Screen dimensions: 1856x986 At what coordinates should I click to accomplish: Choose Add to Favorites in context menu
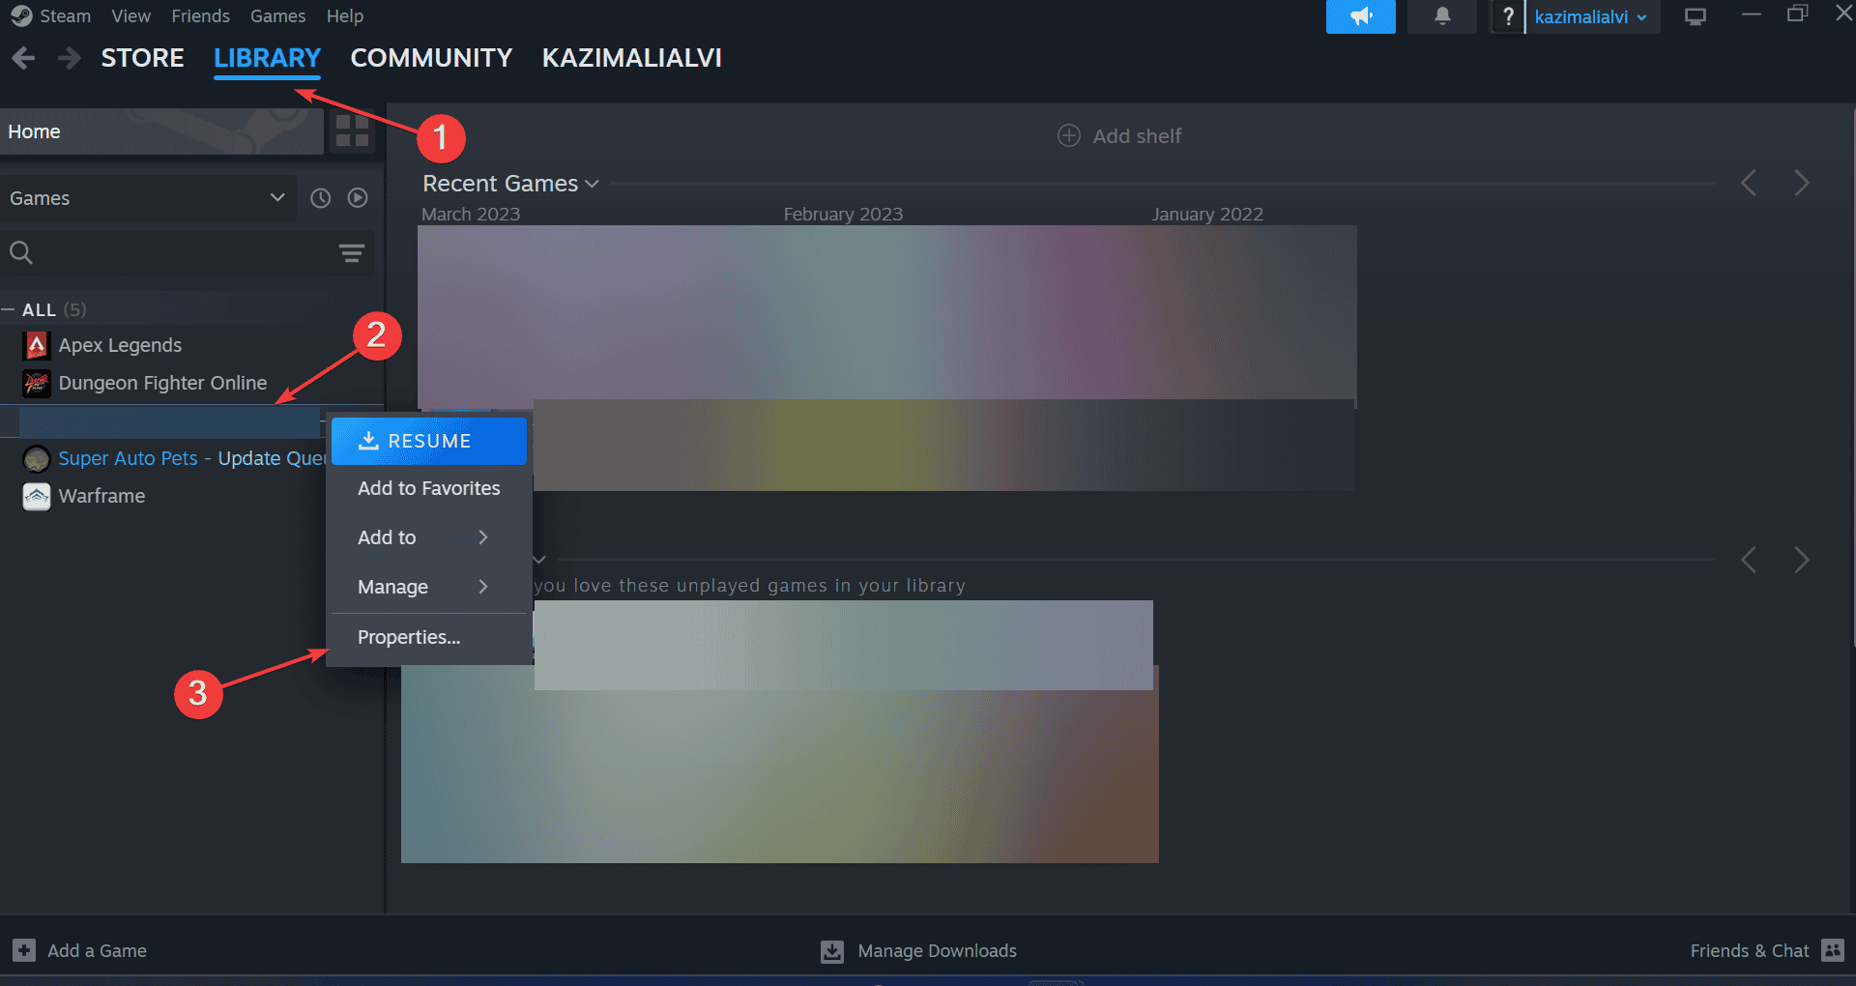429,488
